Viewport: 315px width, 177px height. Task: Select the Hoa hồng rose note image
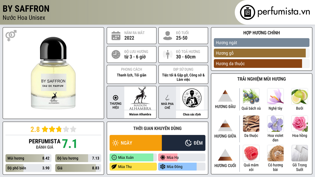click(x=300, y=124)
